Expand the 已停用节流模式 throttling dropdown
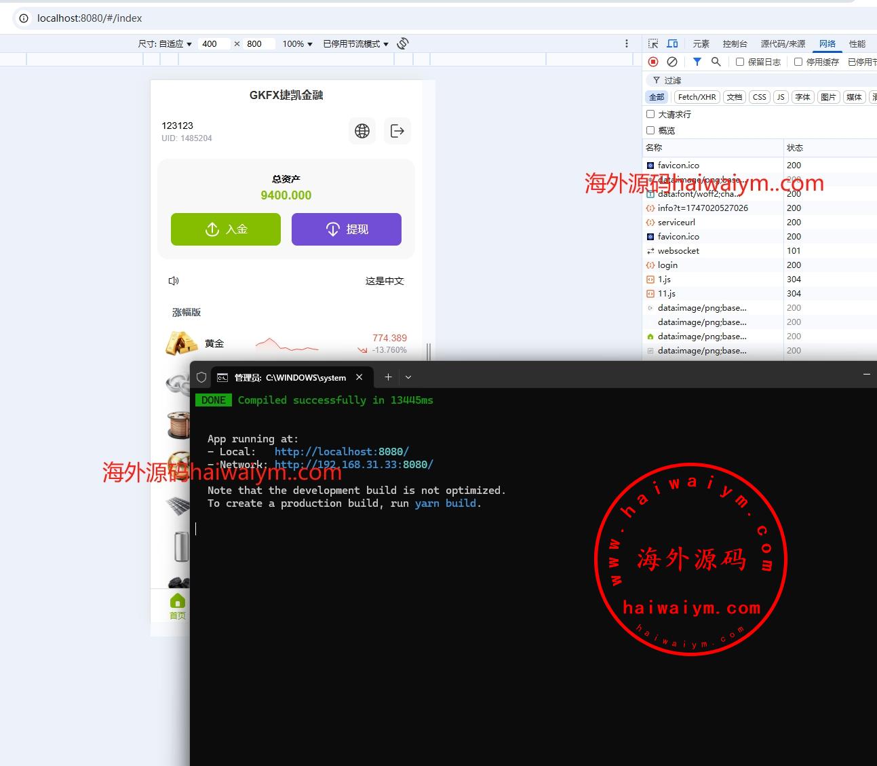 click(x=355, y=43)
